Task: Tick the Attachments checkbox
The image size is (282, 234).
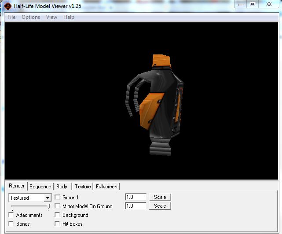Action: pos(11,215)
